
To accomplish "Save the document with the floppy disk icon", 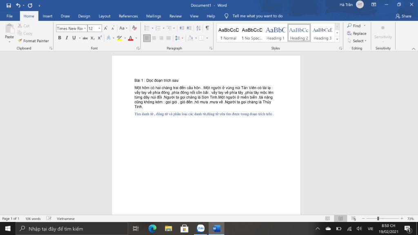I will click(9, 5).
